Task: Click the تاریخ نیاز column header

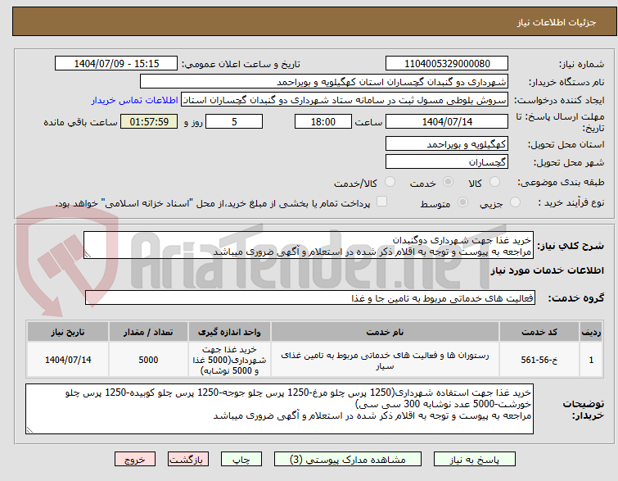Action: (68, 332)
